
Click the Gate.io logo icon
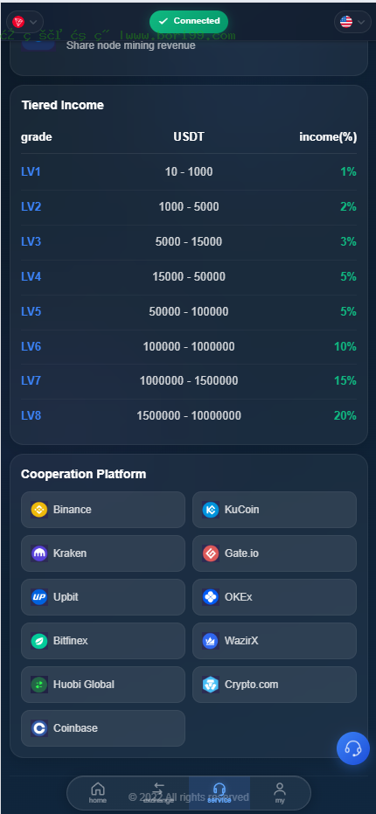click(x=211, y=553)
